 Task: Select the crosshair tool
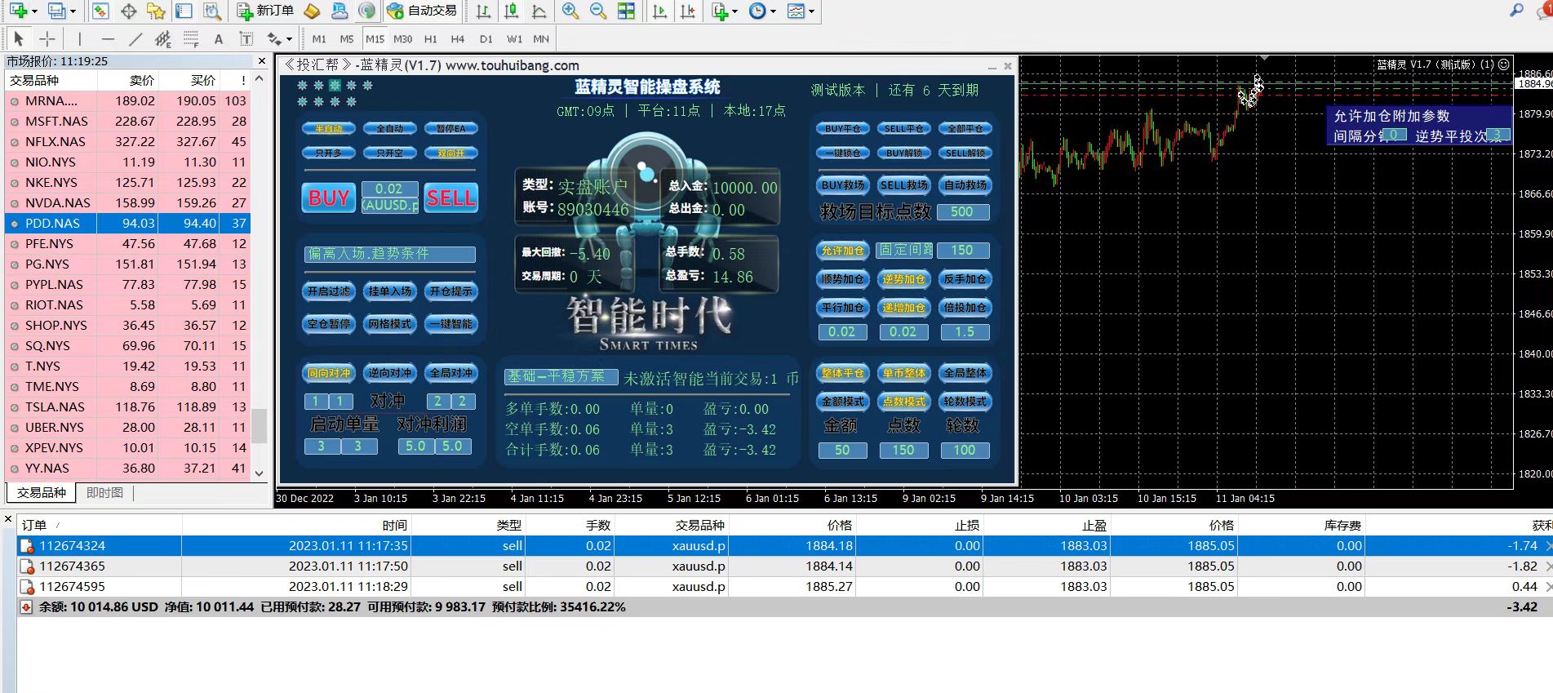point(47,38)
